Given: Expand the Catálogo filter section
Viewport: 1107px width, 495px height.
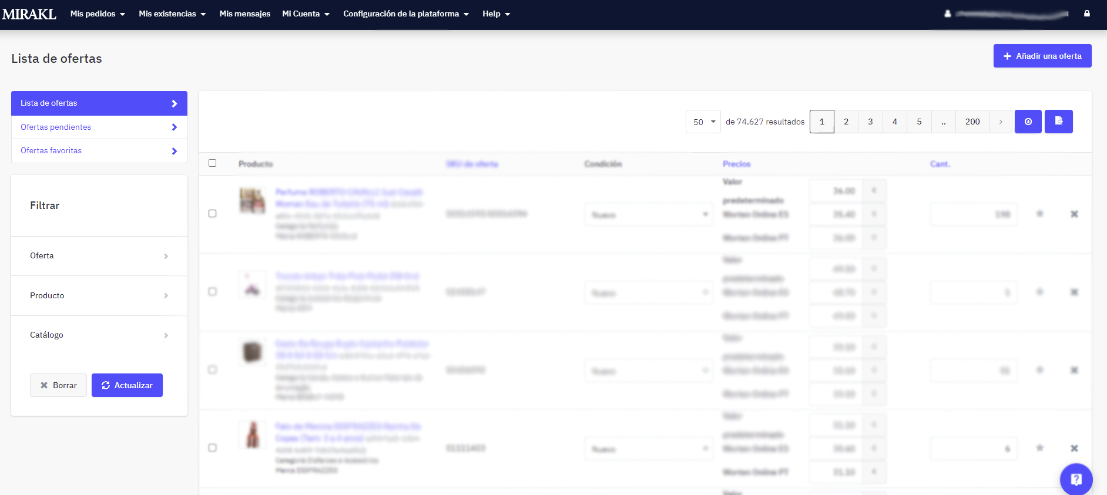Looking at the screenshot, I should pyautogui.click(x=99, y=335).
